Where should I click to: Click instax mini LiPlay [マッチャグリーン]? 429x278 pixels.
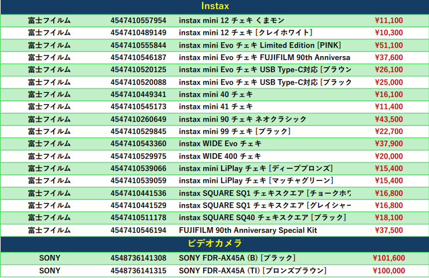pyautogui.click(x=256, y=180)
